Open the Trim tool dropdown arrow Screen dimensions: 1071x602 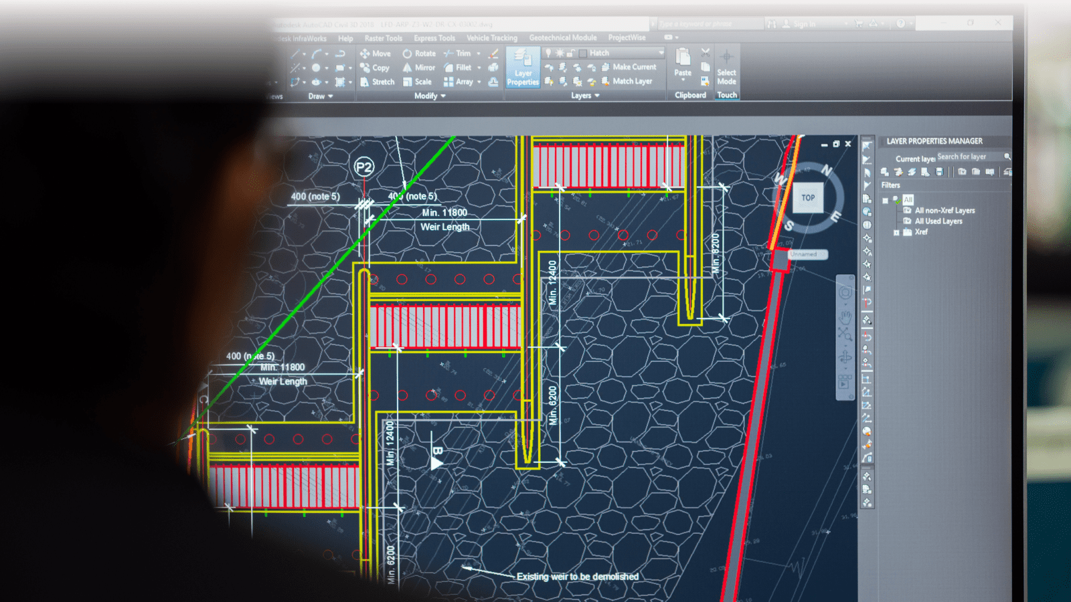coord(479,54)
